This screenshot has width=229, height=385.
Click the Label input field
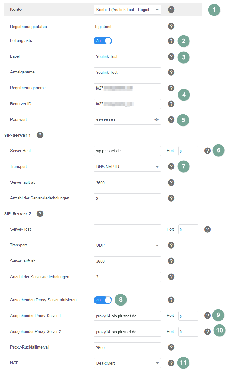pyautogui.click(x=127, y=56)
